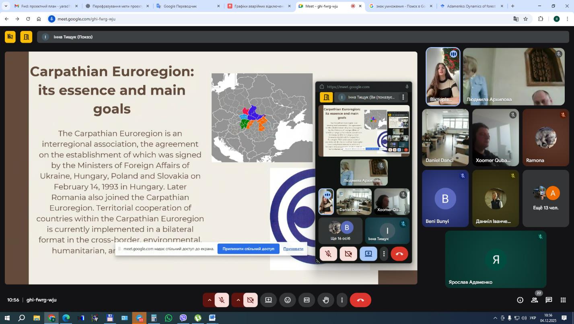Click the share screen button
Screen dimensions: 574x324
tap(268, 300)
